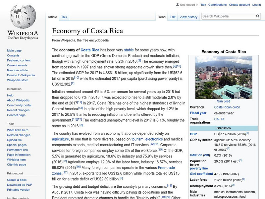The image size is (265, 199).
Task: Click Create account
Action: point(239,5)
